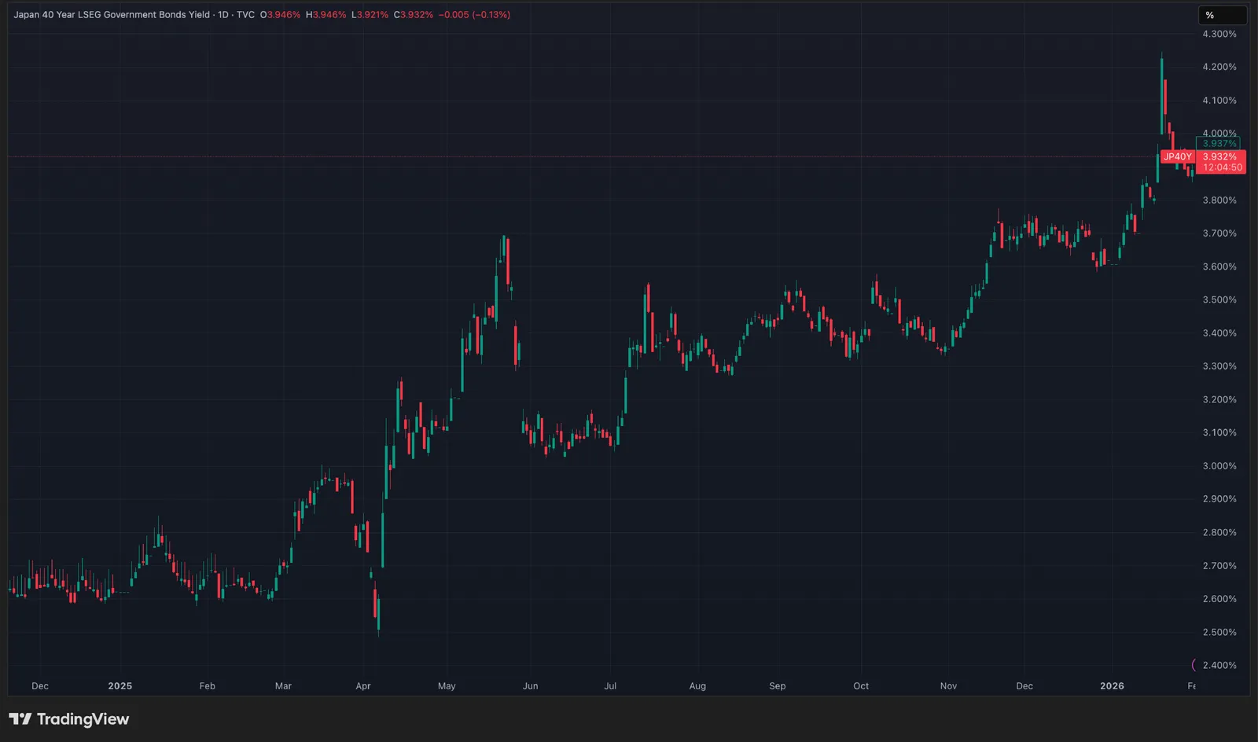Click the 3.000% price axis label
1258x742 pixels.
click(x=1219, y=466)
